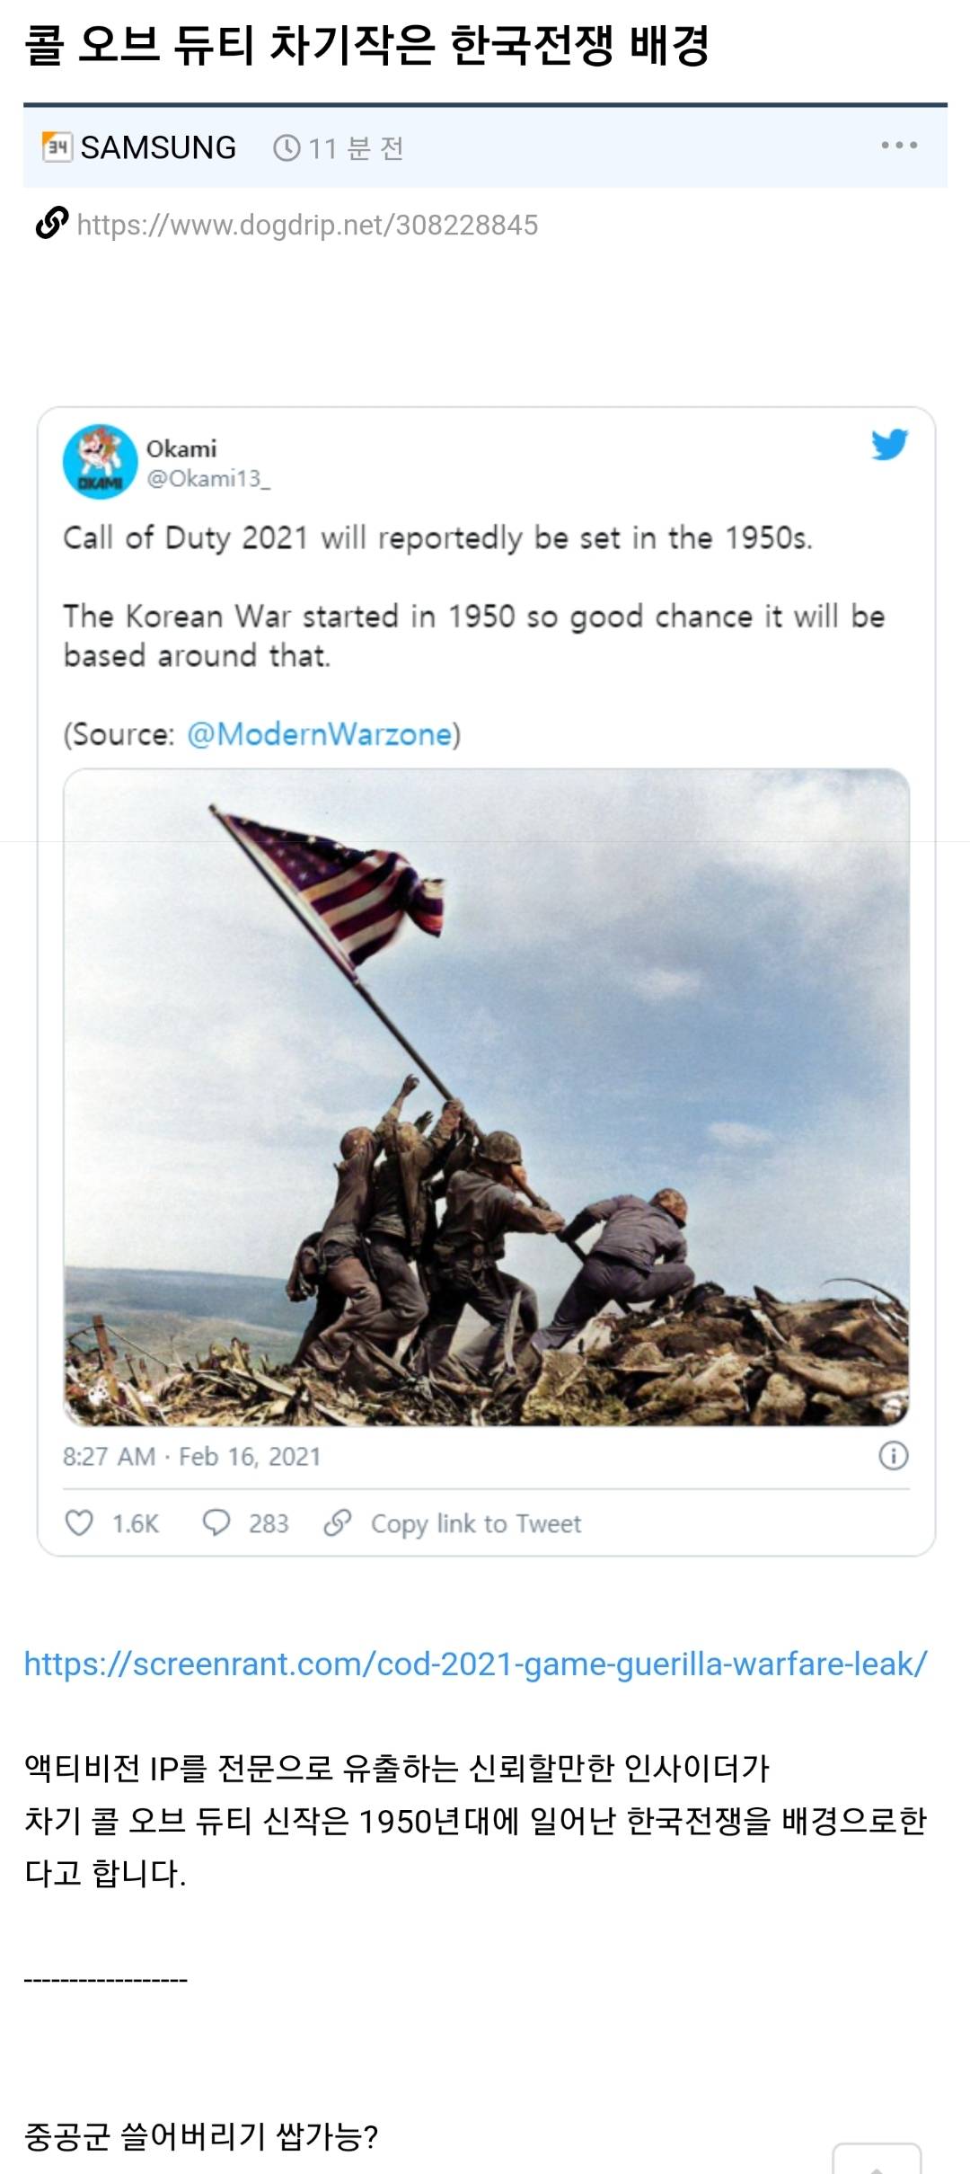
Task: Click the copy link chain icon in tweet
Action: coord(338,1522)
